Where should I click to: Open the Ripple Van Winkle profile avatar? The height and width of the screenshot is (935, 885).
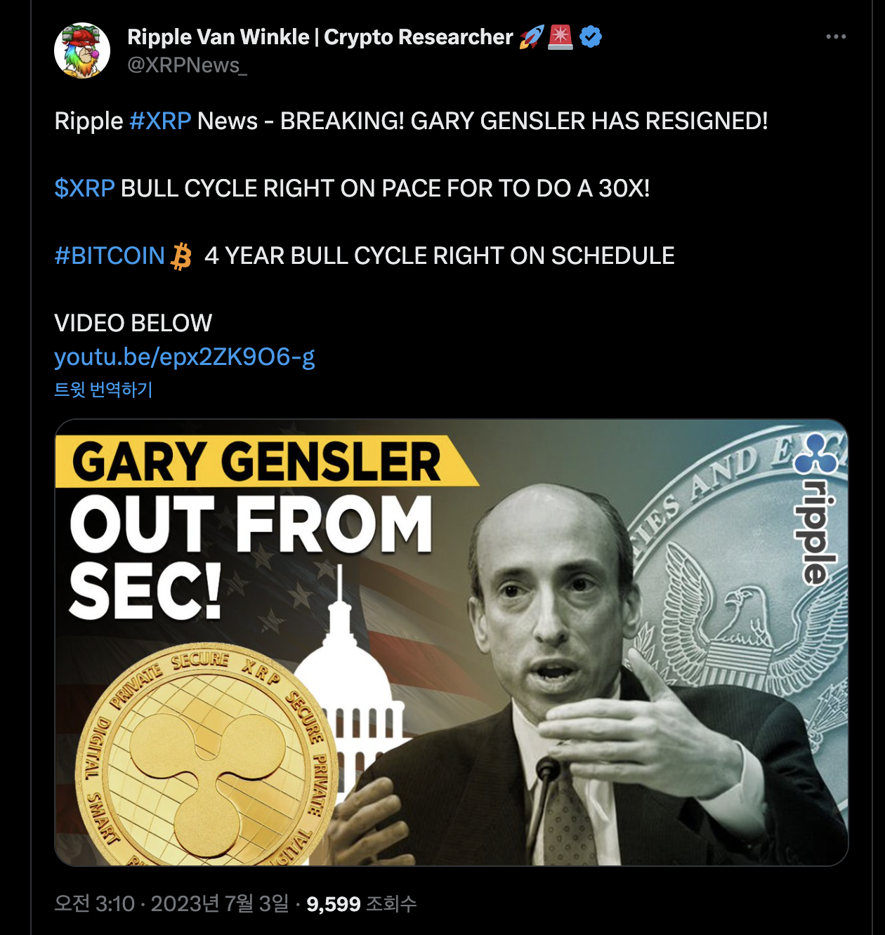(x=82, y=51)
